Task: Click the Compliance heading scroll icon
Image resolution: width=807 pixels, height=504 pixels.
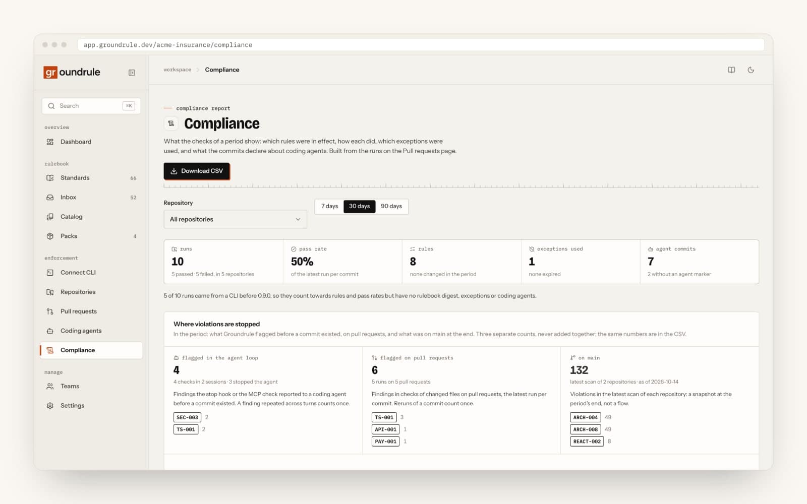Action: click(171, 123)
